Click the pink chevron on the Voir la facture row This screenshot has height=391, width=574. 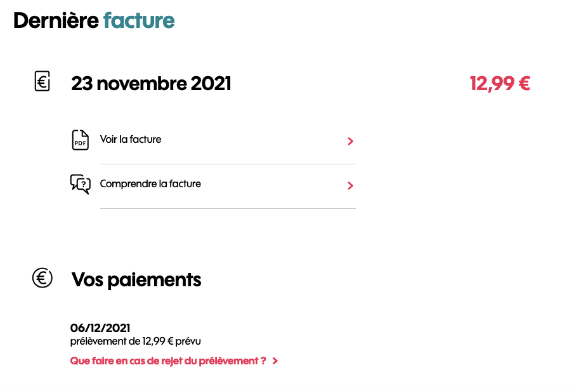349,142
